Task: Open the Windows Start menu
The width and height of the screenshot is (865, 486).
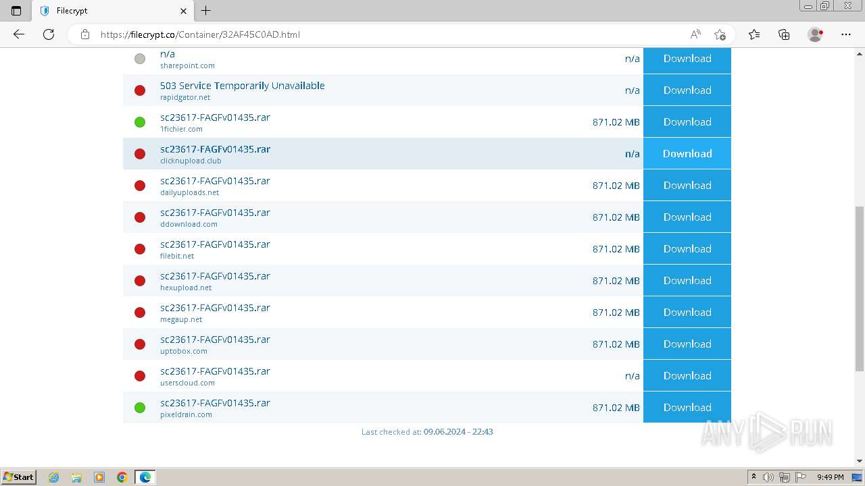Action: point(18,477)
